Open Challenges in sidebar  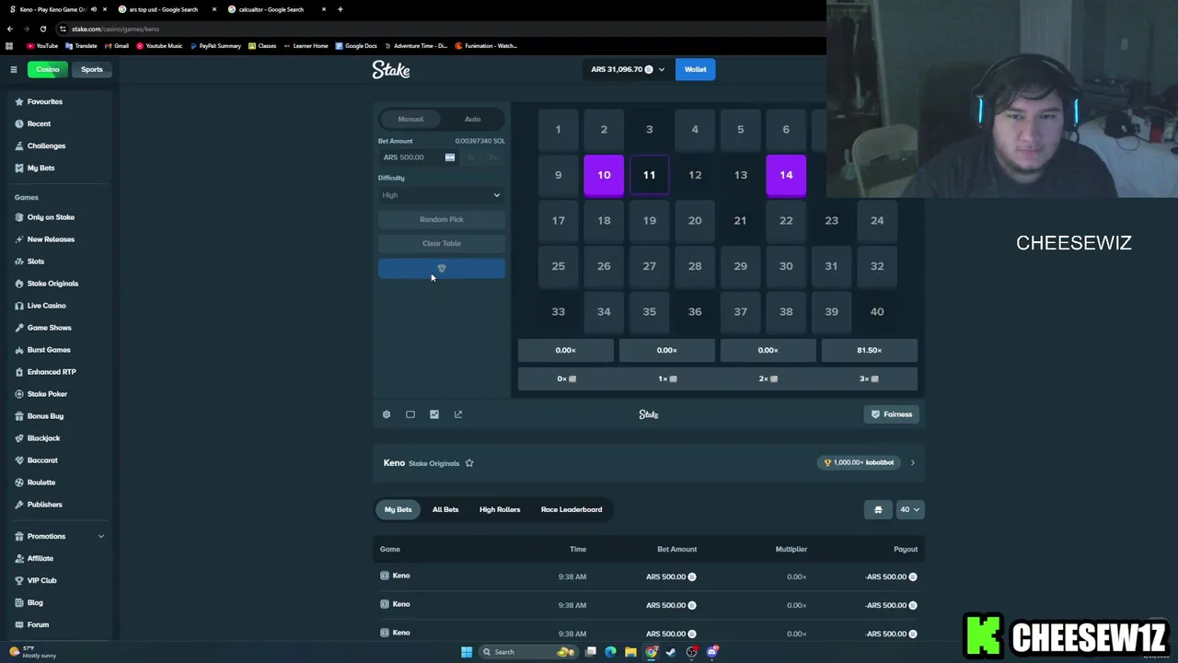coord(46,145)
